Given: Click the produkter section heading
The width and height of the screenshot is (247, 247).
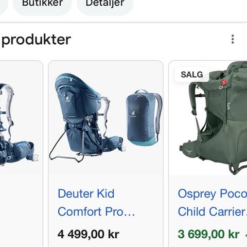Looking at the screenshot, I should pos(36,40).
